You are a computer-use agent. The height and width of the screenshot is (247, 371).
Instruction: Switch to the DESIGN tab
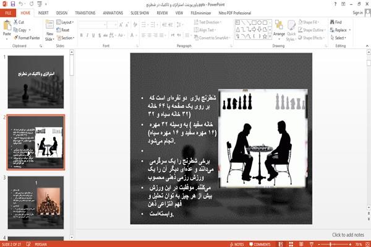pyautogui.click(x=62, y=13)
